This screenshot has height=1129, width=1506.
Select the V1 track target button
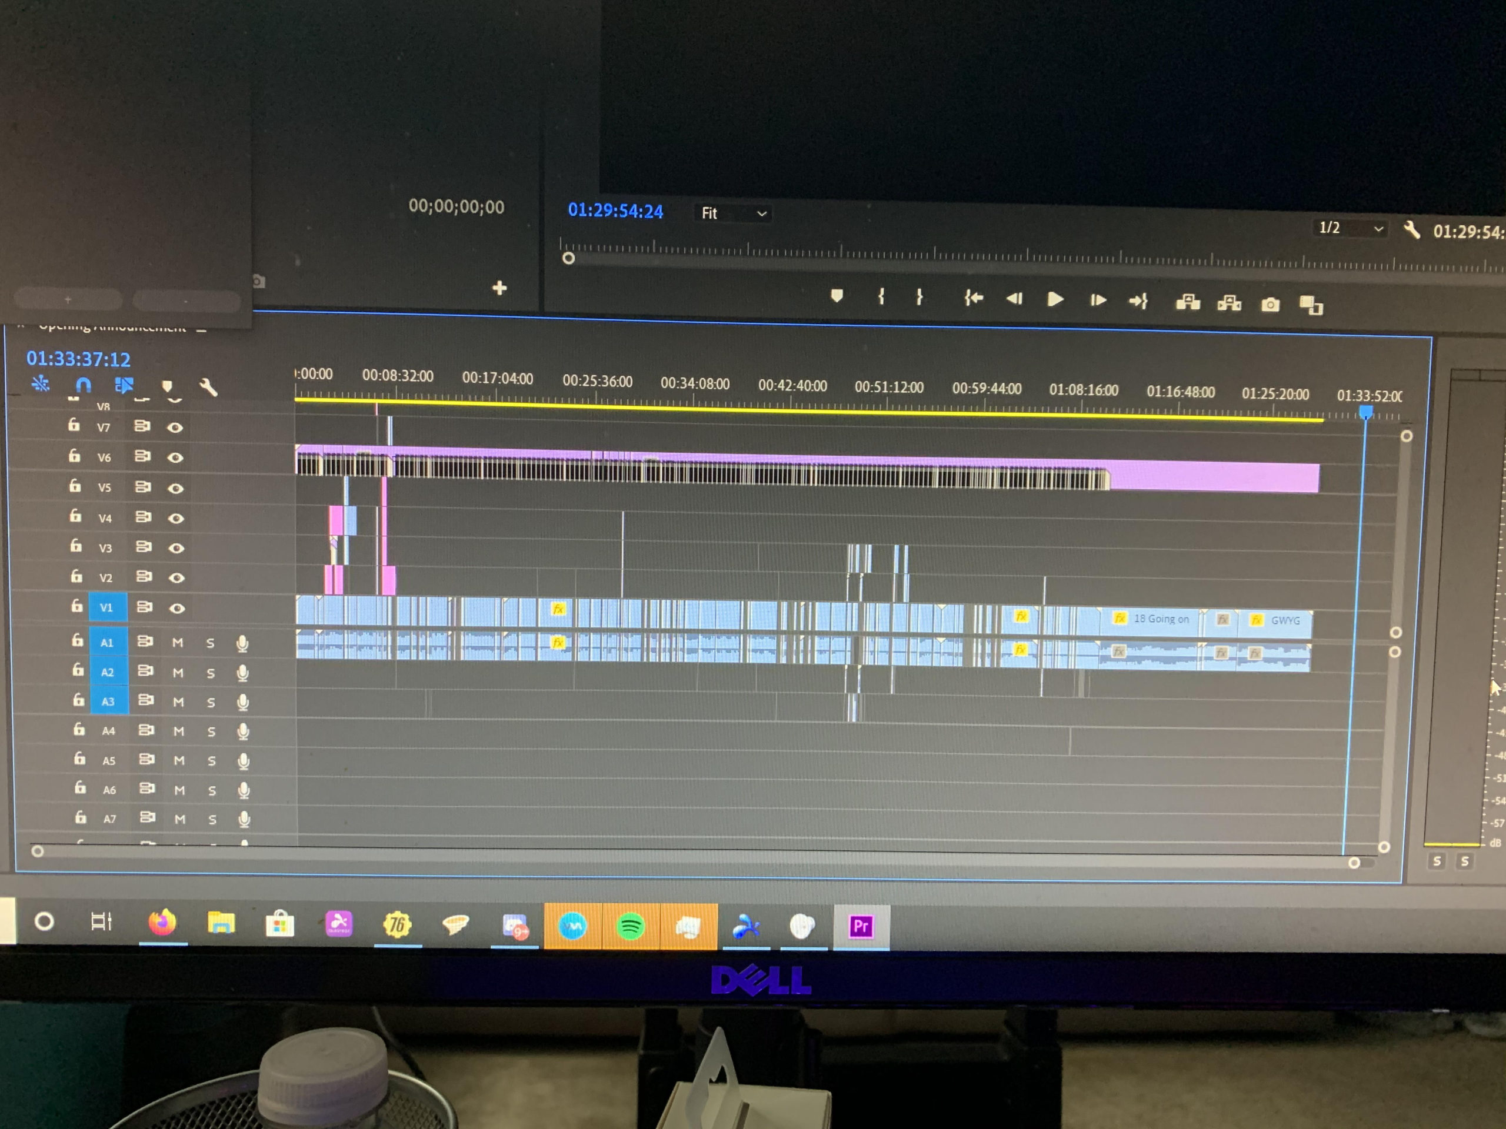coord(107,607)
